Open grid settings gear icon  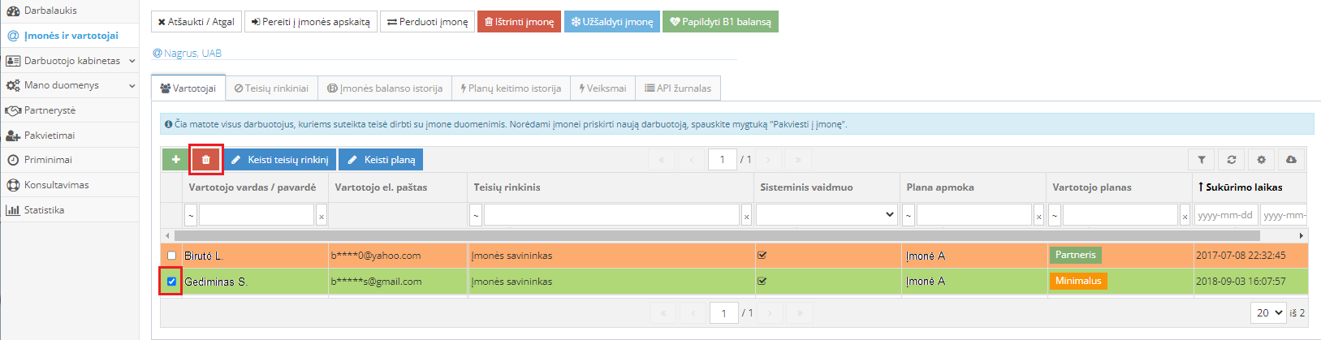(x=1261, y=160)
